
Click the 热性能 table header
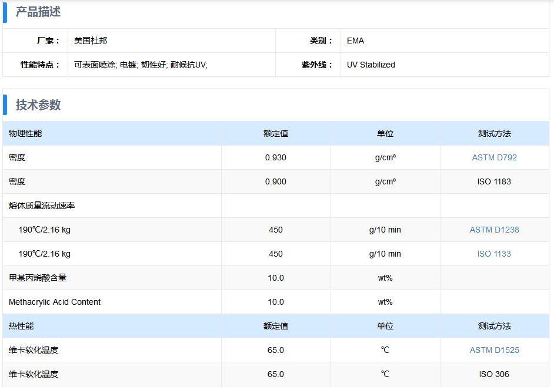click(x=21, y=326)
